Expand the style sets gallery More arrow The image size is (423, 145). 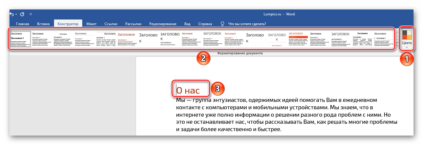pos(397,45)
